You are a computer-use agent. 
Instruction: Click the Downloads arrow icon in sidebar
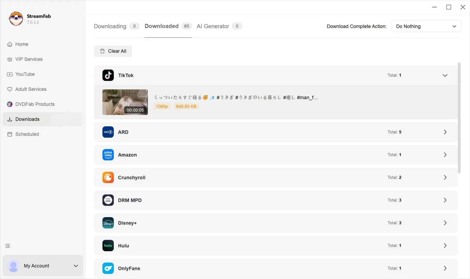(10, 119)
